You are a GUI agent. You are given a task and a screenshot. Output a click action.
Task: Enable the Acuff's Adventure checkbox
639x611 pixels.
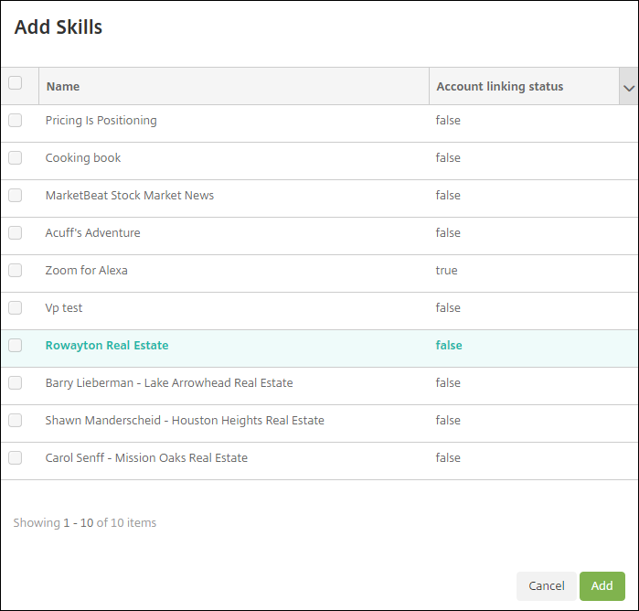(x=15, y=232)
